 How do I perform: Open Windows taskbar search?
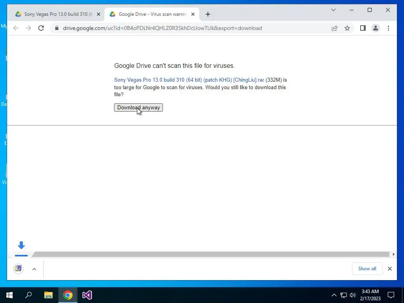pyautogui.click(x=28, y=295)
